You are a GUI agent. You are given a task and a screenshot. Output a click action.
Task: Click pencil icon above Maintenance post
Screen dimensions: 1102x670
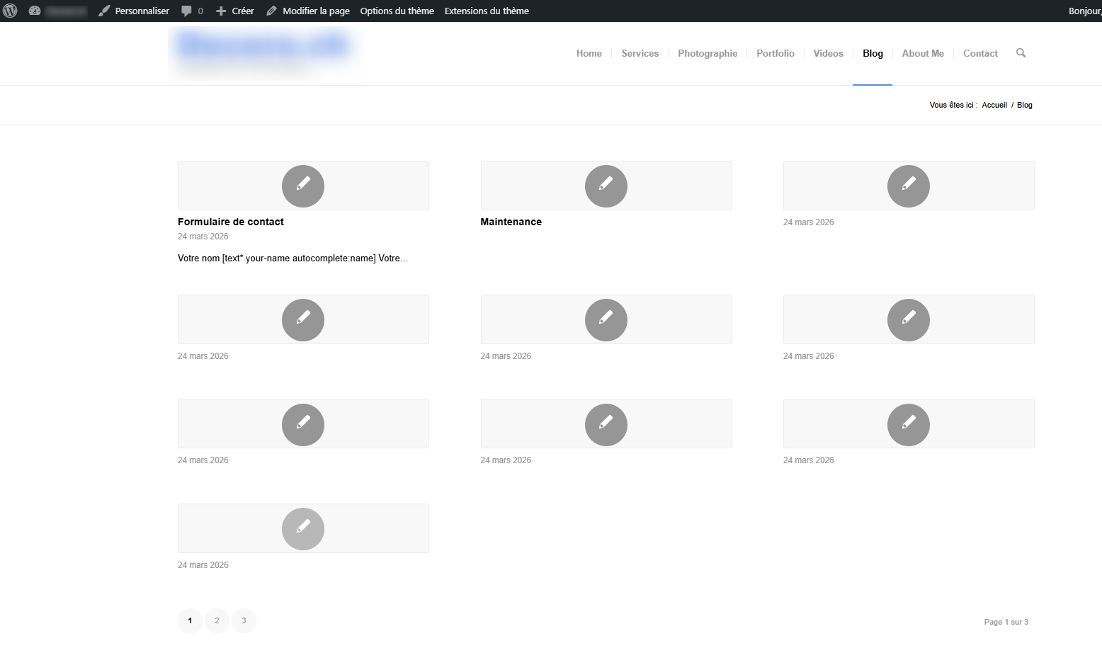click(606, 186)
